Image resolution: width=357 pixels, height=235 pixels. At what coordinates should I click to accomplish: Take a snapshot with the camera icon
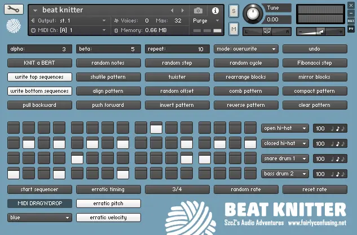coord(198,11)
